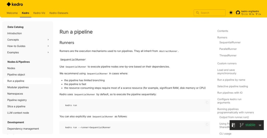Screen dimensions: 267x138
Task: Click 'the pipeline has limited branching' bullet
Action: coord(84,80)
